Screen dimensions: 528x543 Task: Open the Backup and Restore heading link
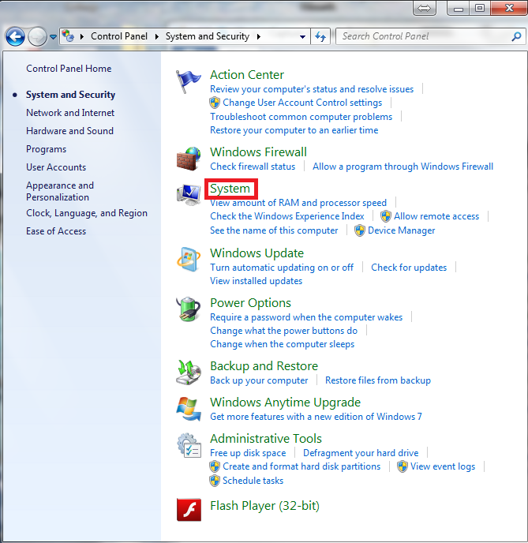pos(264,366)
